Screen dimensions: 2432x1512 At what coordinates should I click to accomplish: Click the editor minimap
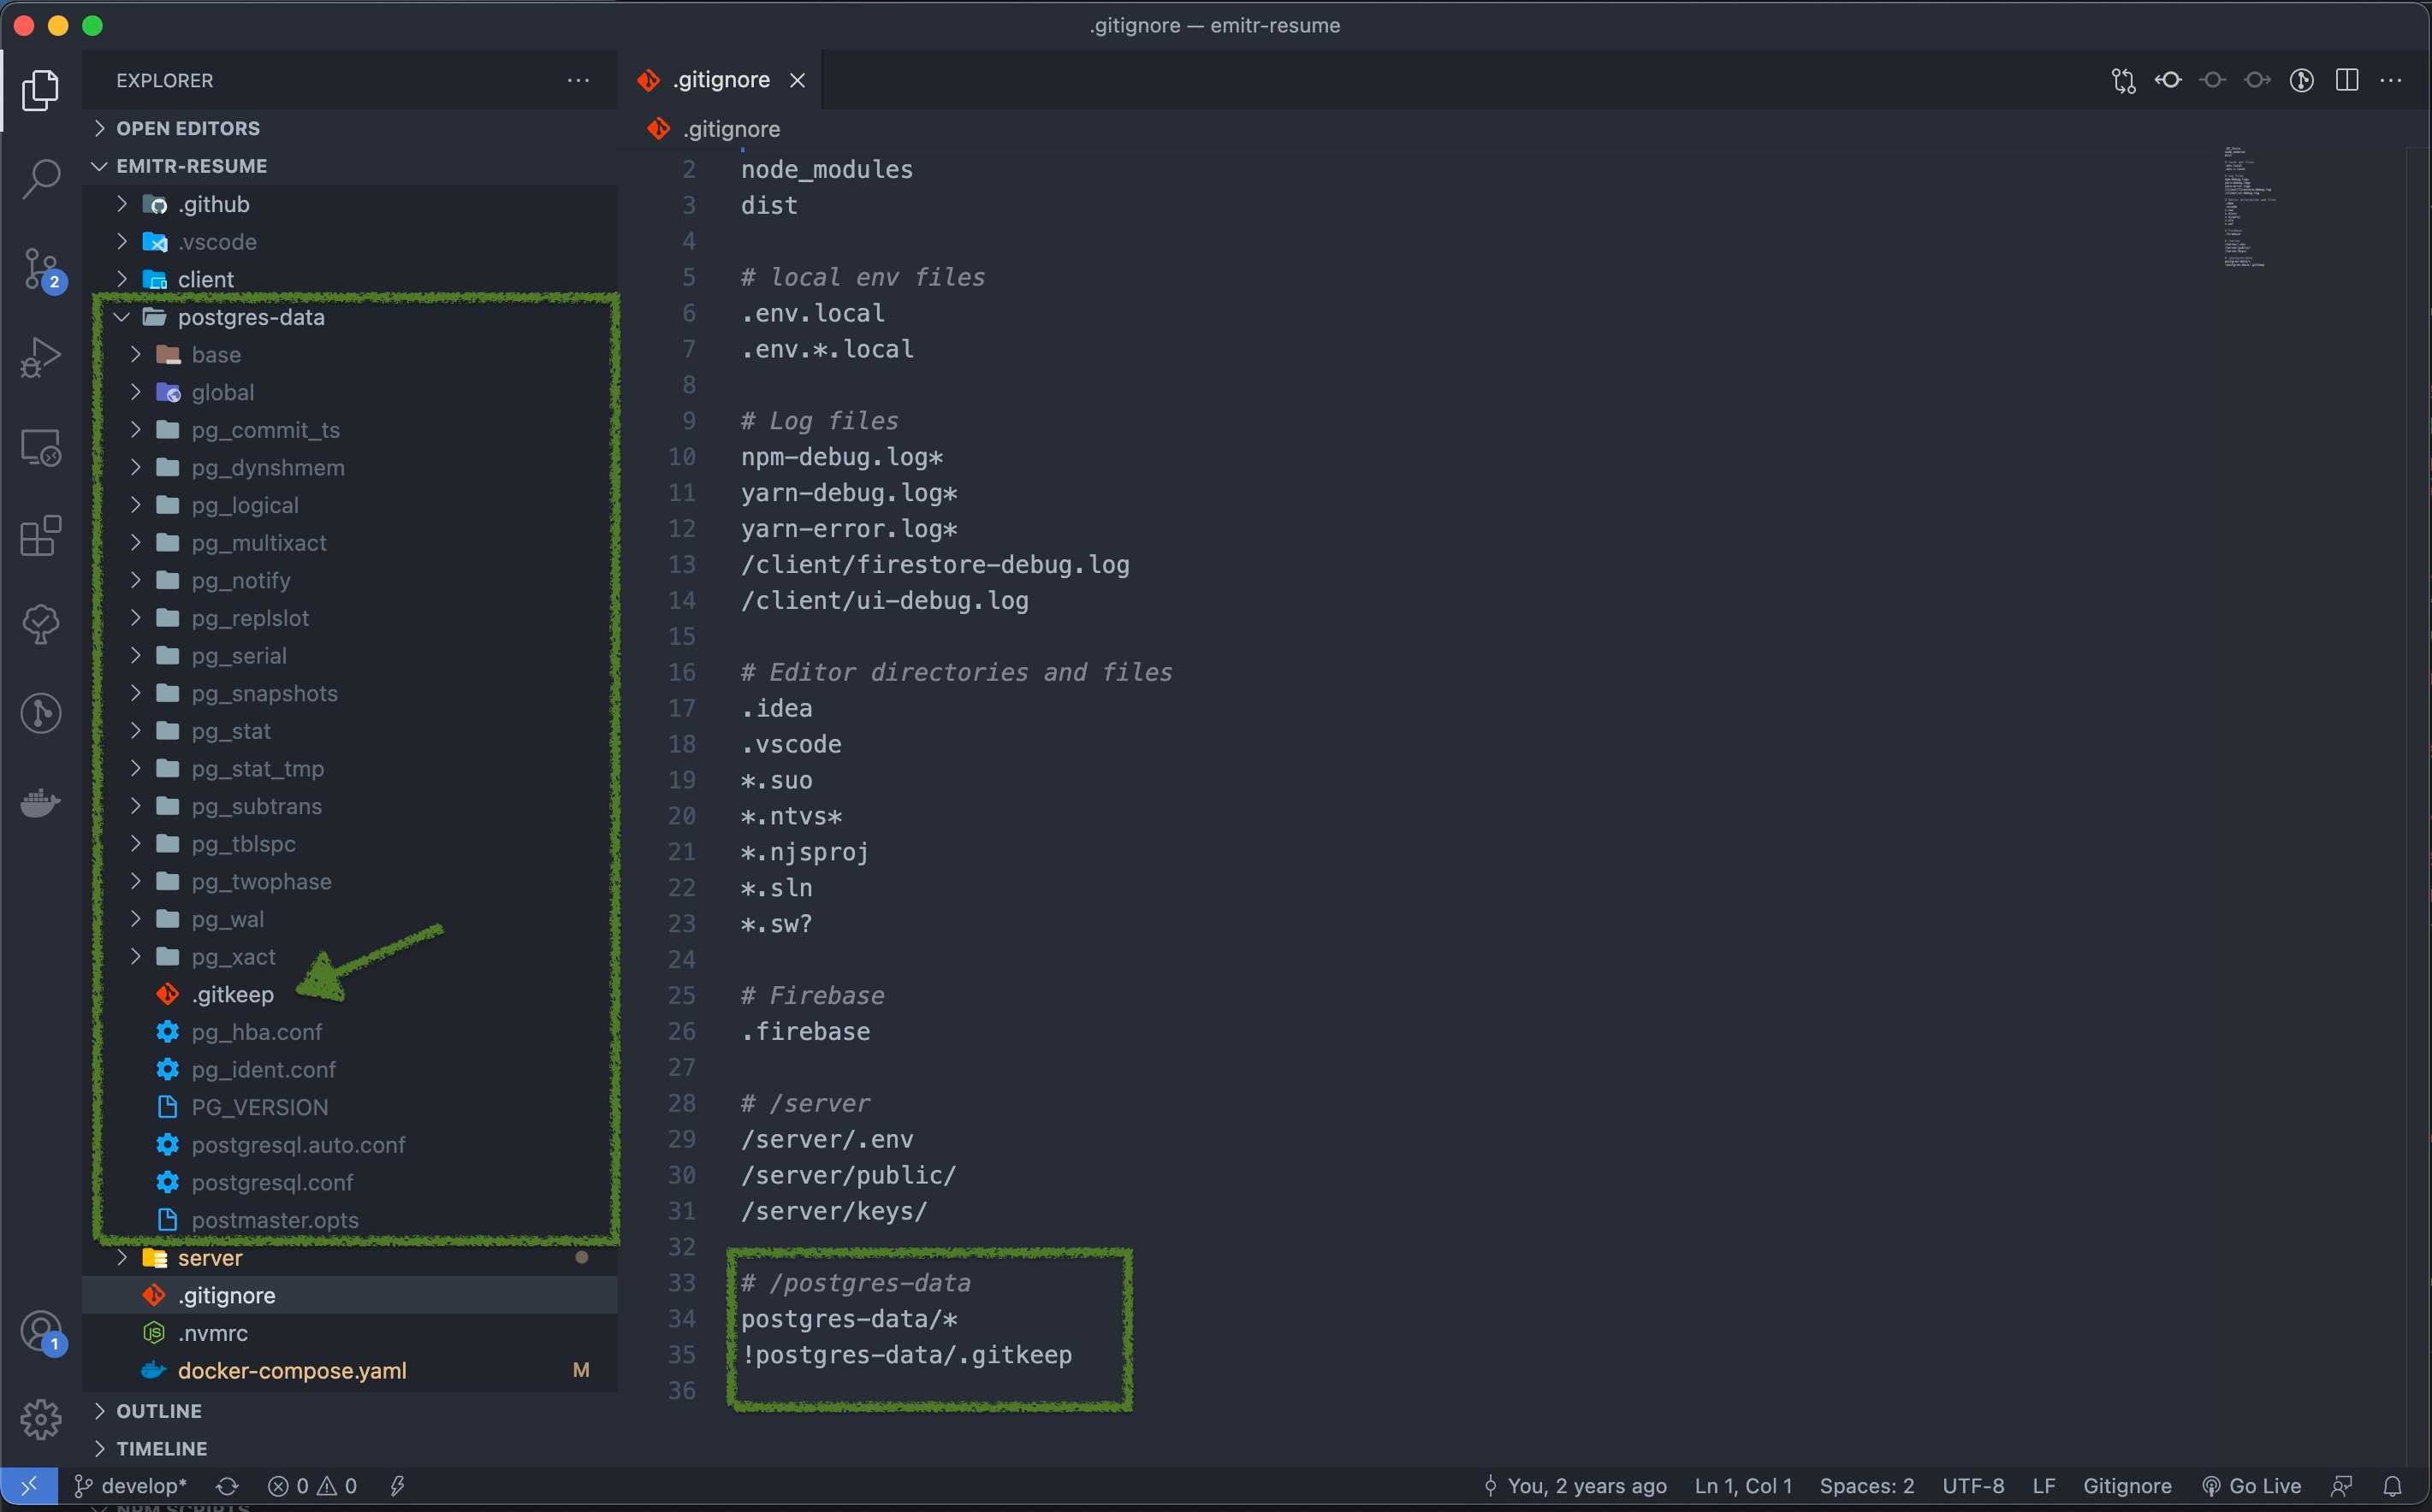(x=2246, y=210)
